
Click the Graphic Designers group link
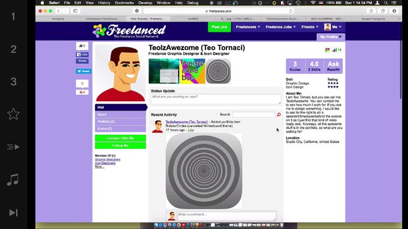(108, 160)
